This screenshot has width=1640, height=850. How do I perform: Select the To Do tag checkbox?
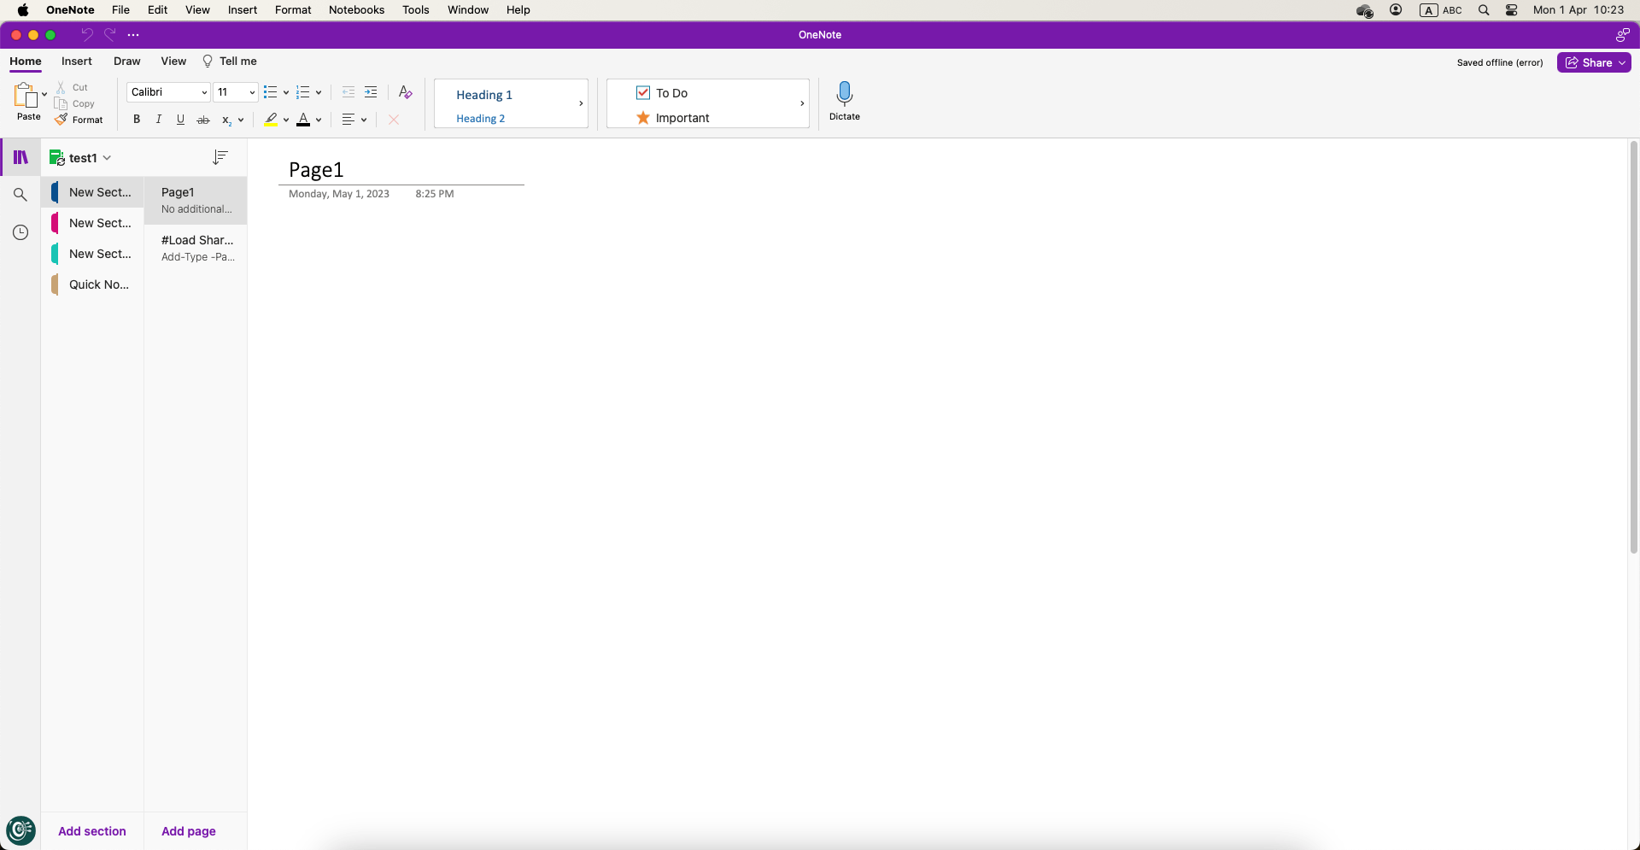[643, 92]
